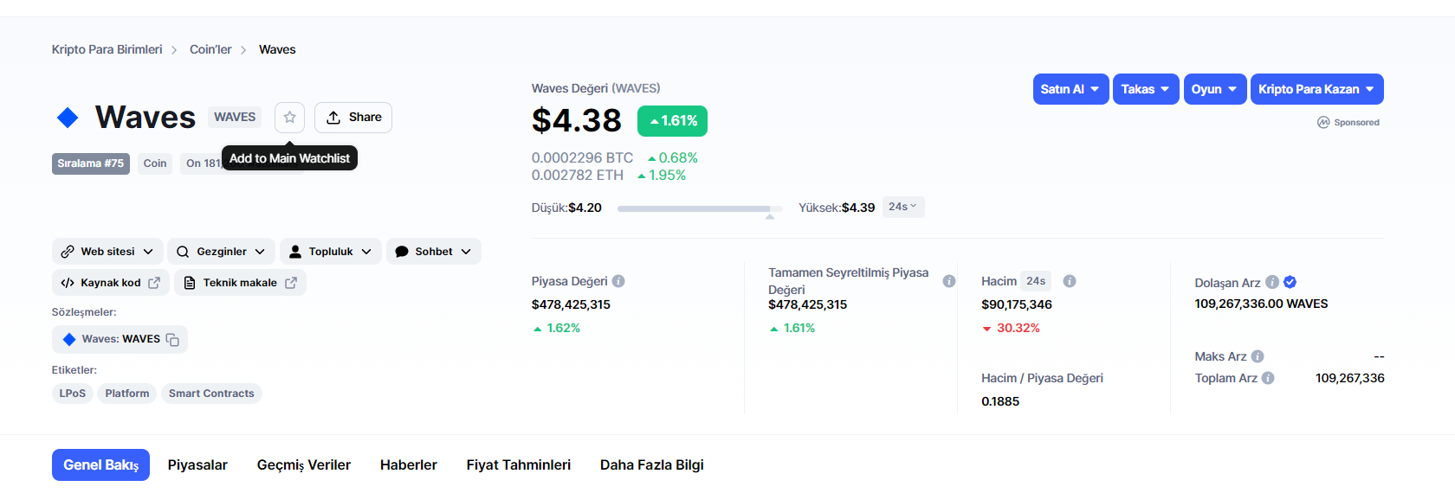Click info icon next to Maks Arz

click(1258, 356)
